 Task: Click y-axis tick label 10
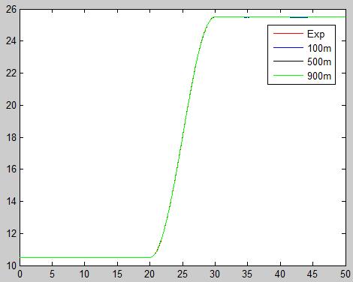(x=11, y=265)
